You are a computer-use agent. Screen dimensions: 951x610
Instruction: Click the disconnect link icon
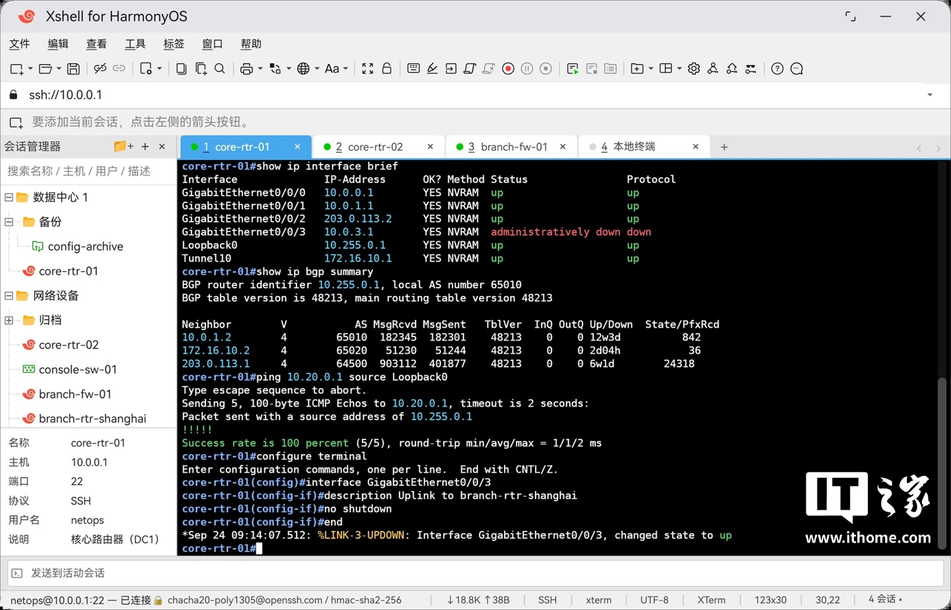(x=100, y=69)
